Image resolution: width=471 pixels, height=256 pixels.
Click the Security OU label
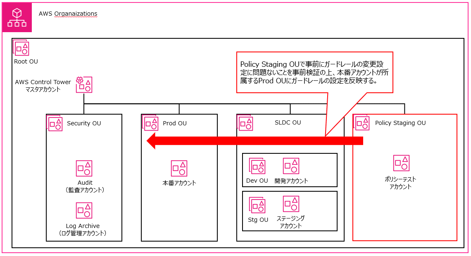tap(84, 123)
